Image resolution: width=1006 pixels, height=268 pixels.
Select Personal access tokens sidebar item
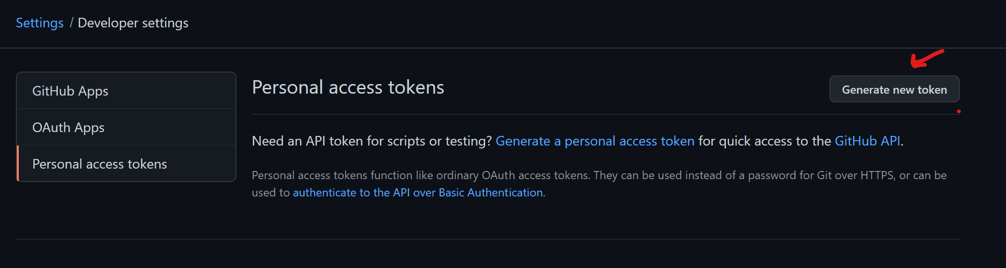[126, 164]
